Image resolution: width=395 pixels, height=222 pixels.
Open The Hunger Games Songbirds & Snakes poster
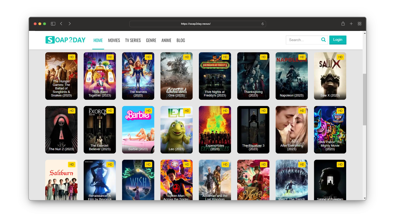point(61,76)
